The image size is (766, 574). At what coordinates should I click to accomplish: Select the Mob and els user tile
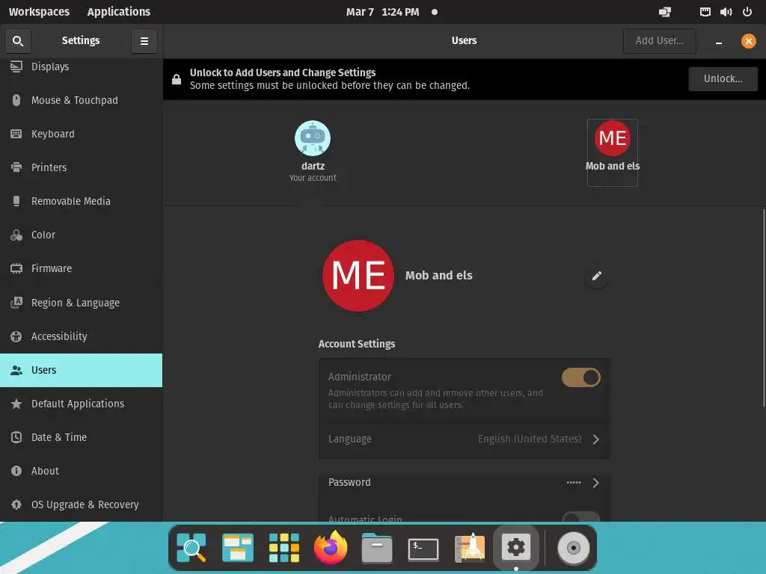[613, 152]
